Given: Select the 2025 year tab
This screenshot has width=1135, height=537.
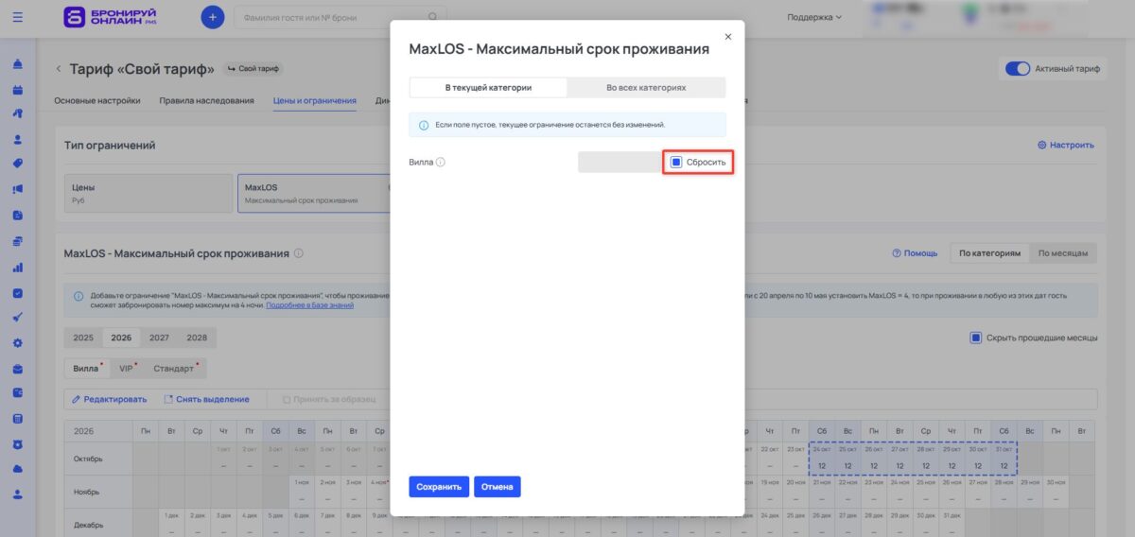Looking at the screenshot, I should pos(83,338).
